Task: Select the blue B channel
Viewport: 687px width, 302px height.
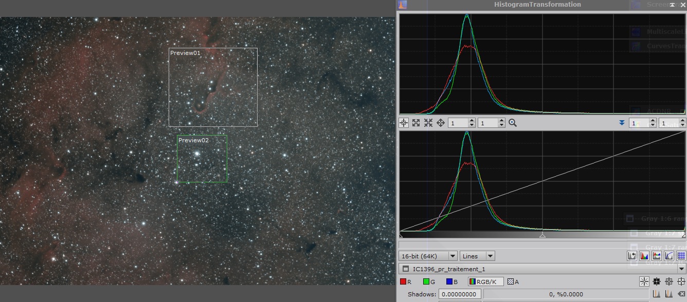Action: pyautogui.click(x=452, y=281)
